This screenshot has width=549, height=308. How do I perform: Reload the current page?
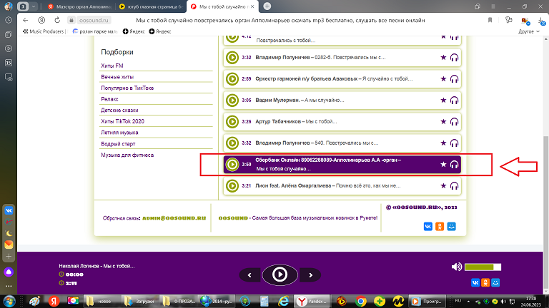click(x=57, y=20)
